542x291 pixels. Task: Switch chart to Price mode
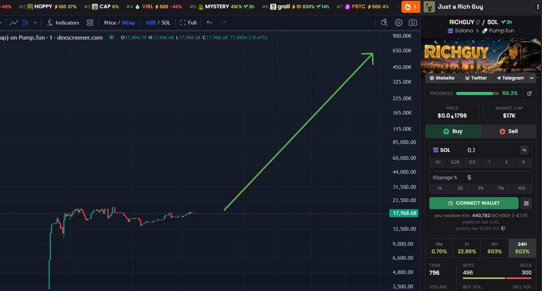[x=110, y=23]
